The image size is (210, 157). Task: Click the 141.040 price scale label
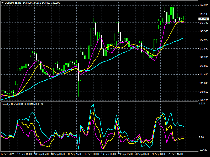pyautogui.click(x=204, y=83)
